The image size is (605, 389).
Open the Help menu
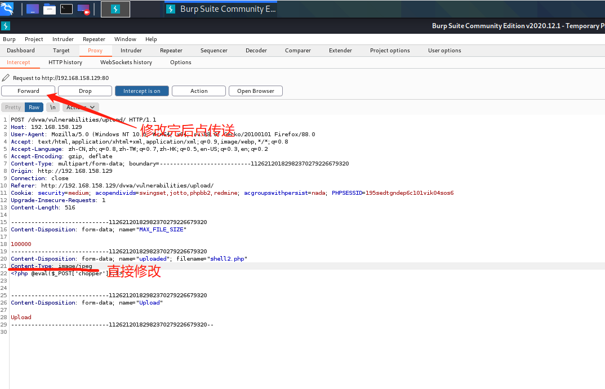[x=151, y=39]
